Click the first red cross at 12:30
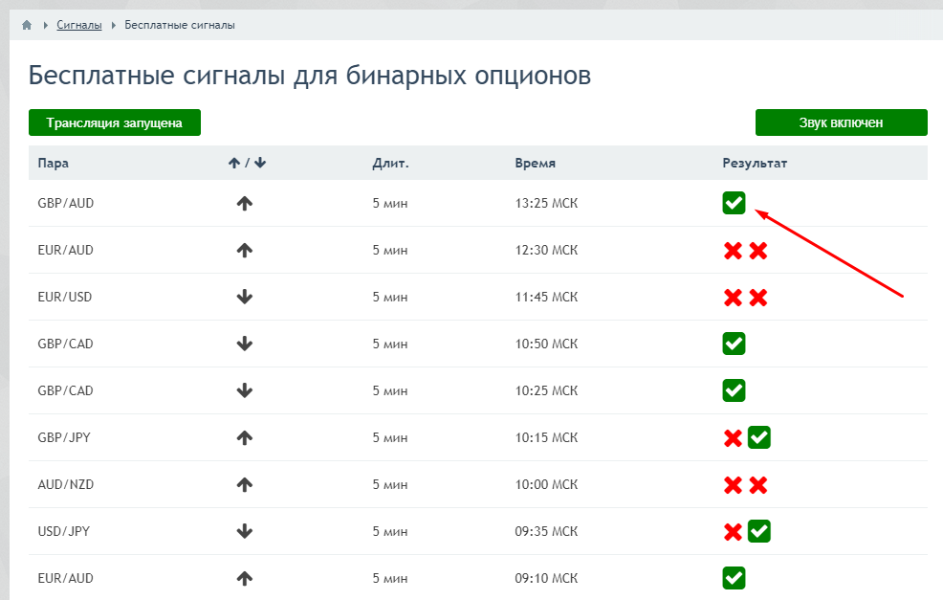 coord(734,251)
